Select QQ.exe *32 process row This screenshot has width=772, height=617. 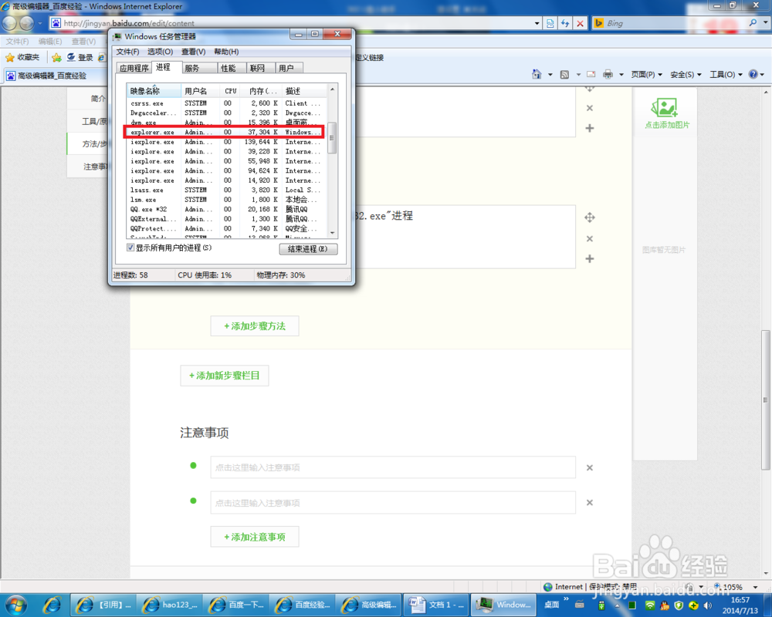[x=226, y=209]
